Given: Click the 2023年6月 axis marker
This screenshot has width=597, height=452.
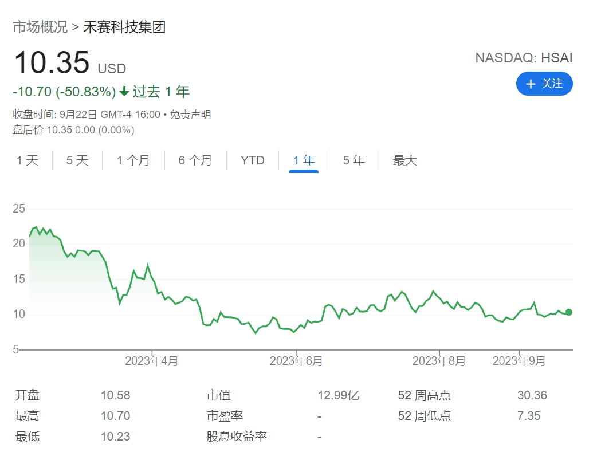Looking at the screenshot, I should pyautogui.click(x=296, y=360).
